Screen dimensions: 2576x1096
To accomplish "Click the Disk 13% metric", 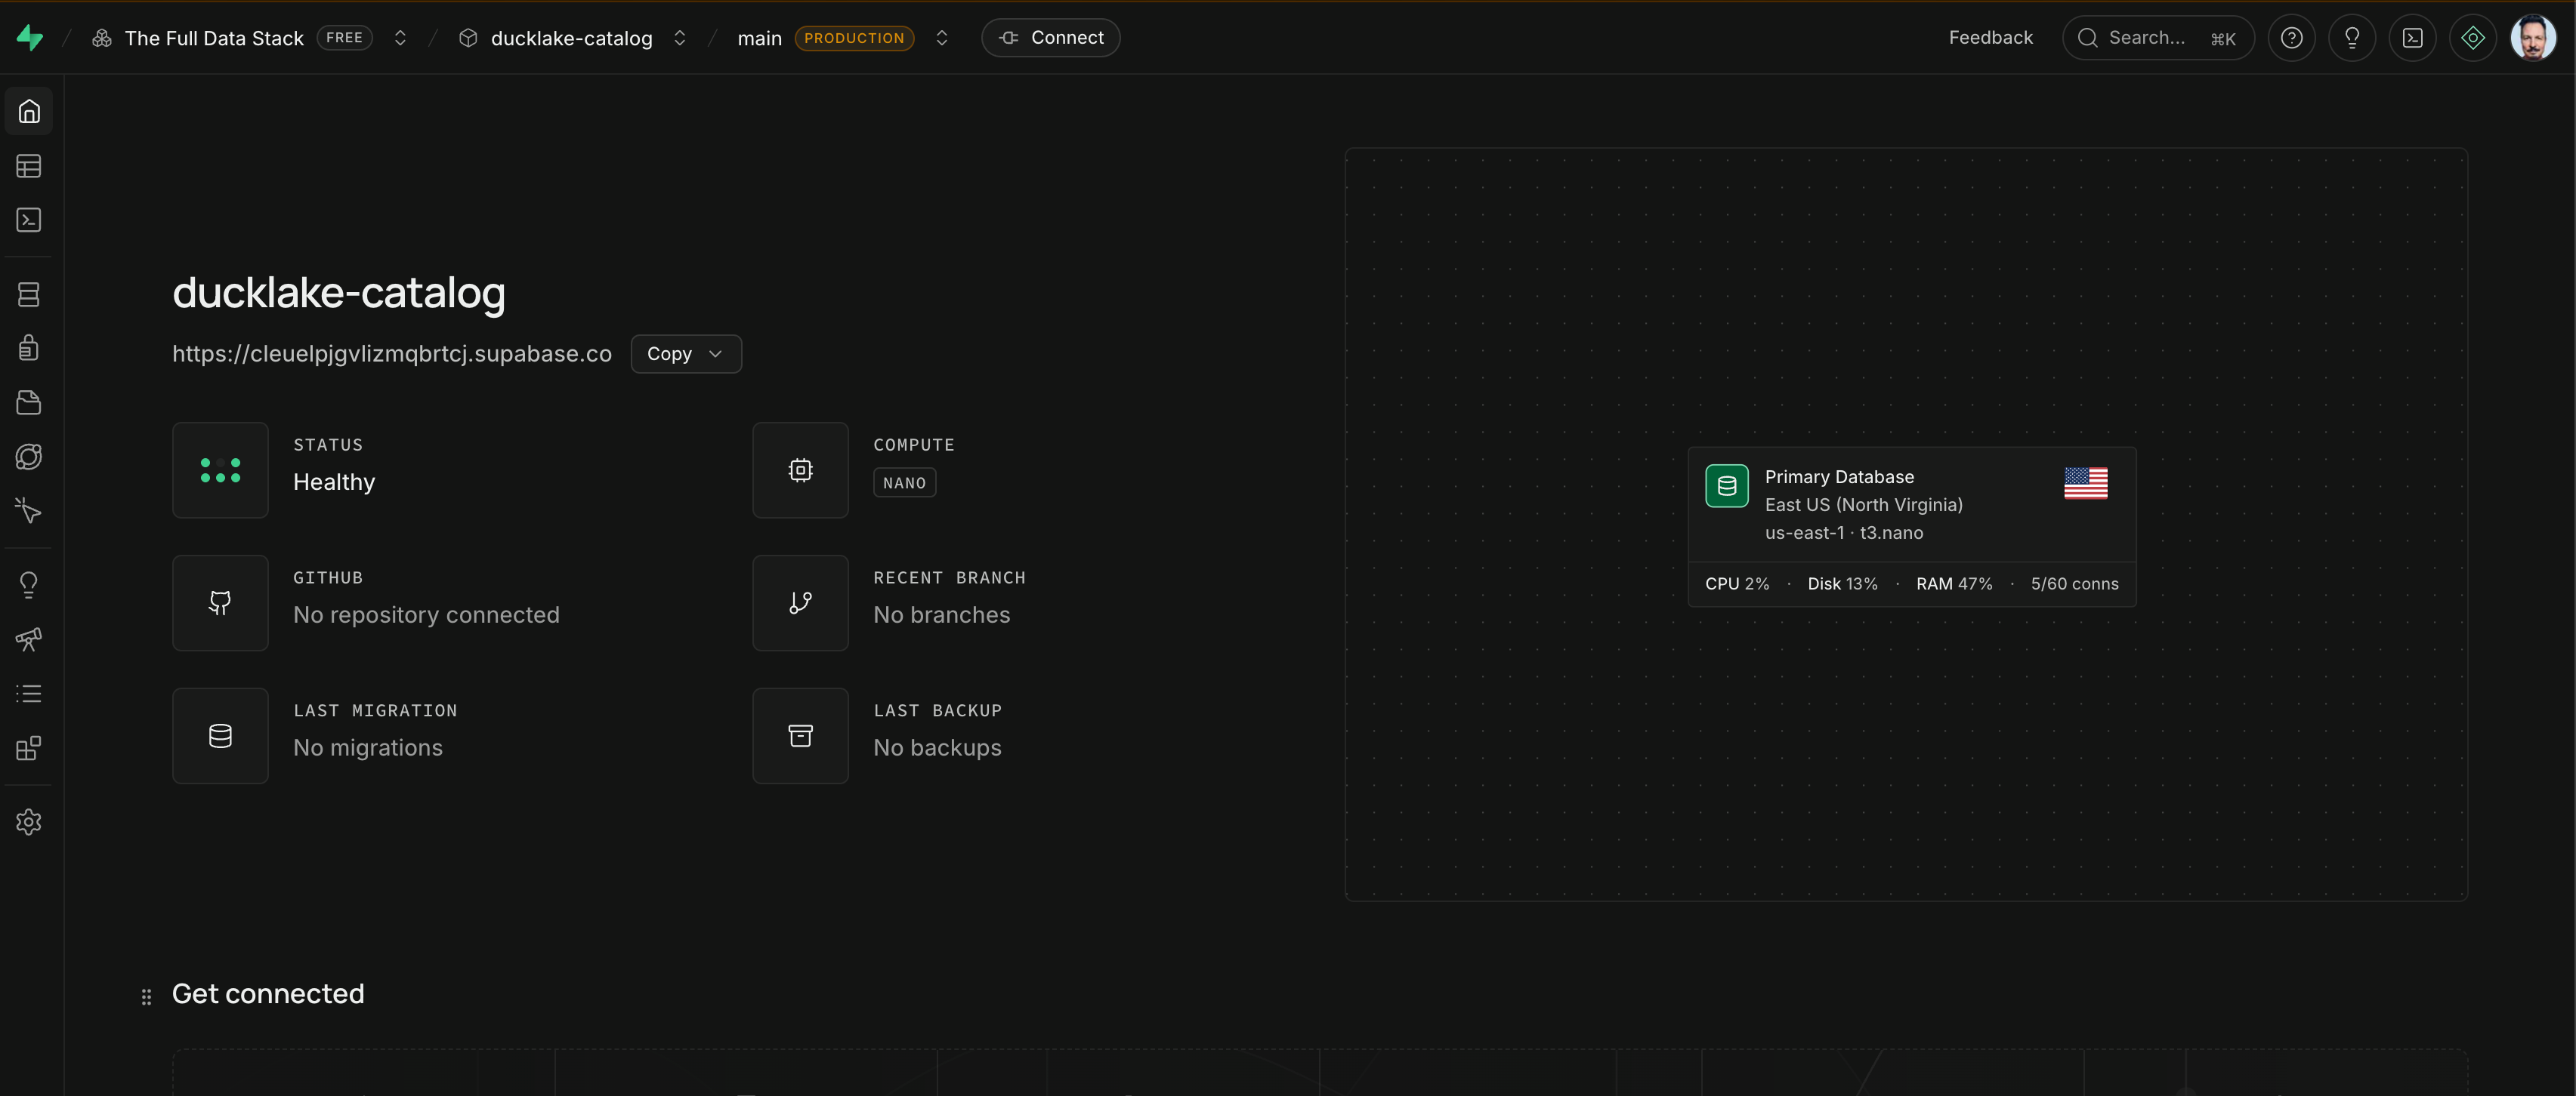I will coord(1843,583).
